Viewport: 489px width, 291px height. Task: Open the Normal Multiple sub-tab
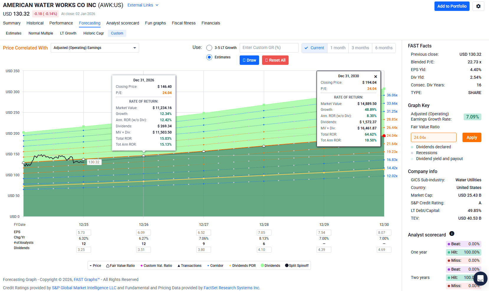pyautogui.click(x=41, y=33)
